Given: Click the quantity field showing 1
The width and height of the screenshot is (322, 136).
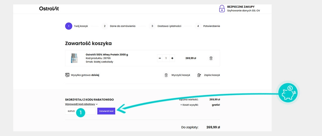Looking at the screenshot, I should [166, 58].
